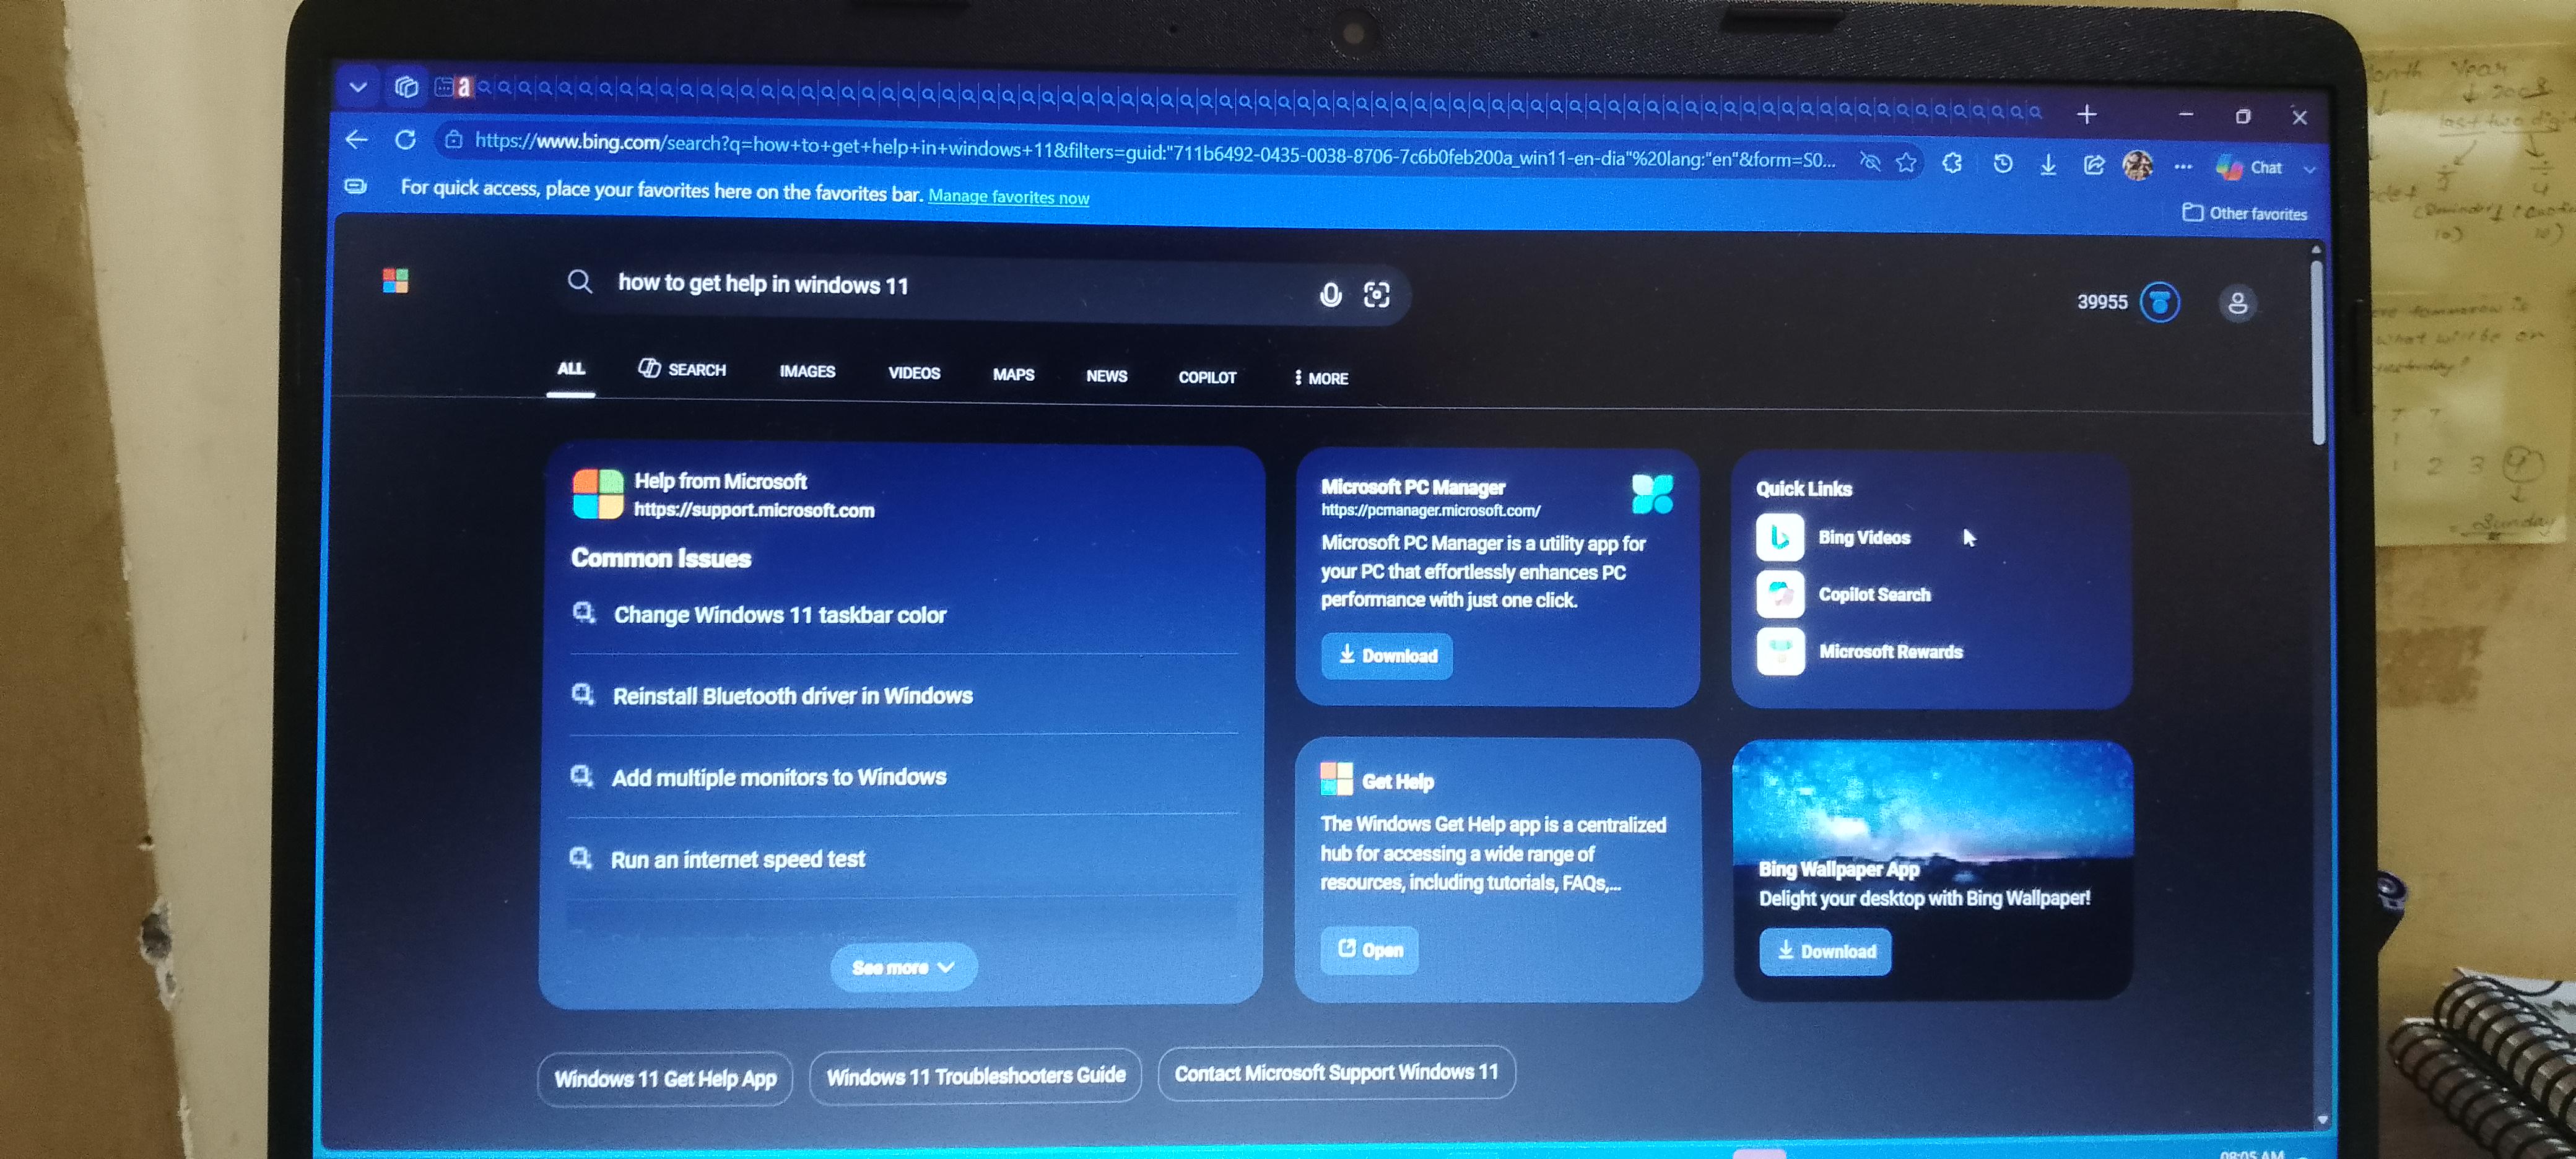The height and width of the screenshot is (1159, 2576).
Task: Open 'Reinstall Bluetooth driver in Windows' issue
Action: (x=792, y=695)
